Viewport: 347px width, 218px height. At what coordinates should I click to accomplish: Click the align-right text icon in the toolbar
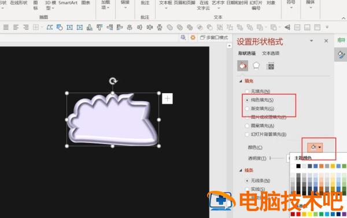click(26, 27)
